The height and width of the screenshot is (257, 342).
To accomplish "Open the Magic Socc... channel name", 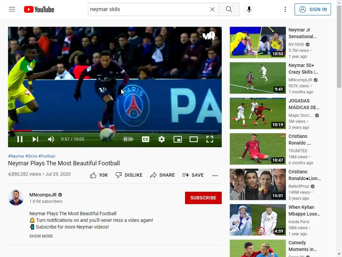I will pos(300,115).
